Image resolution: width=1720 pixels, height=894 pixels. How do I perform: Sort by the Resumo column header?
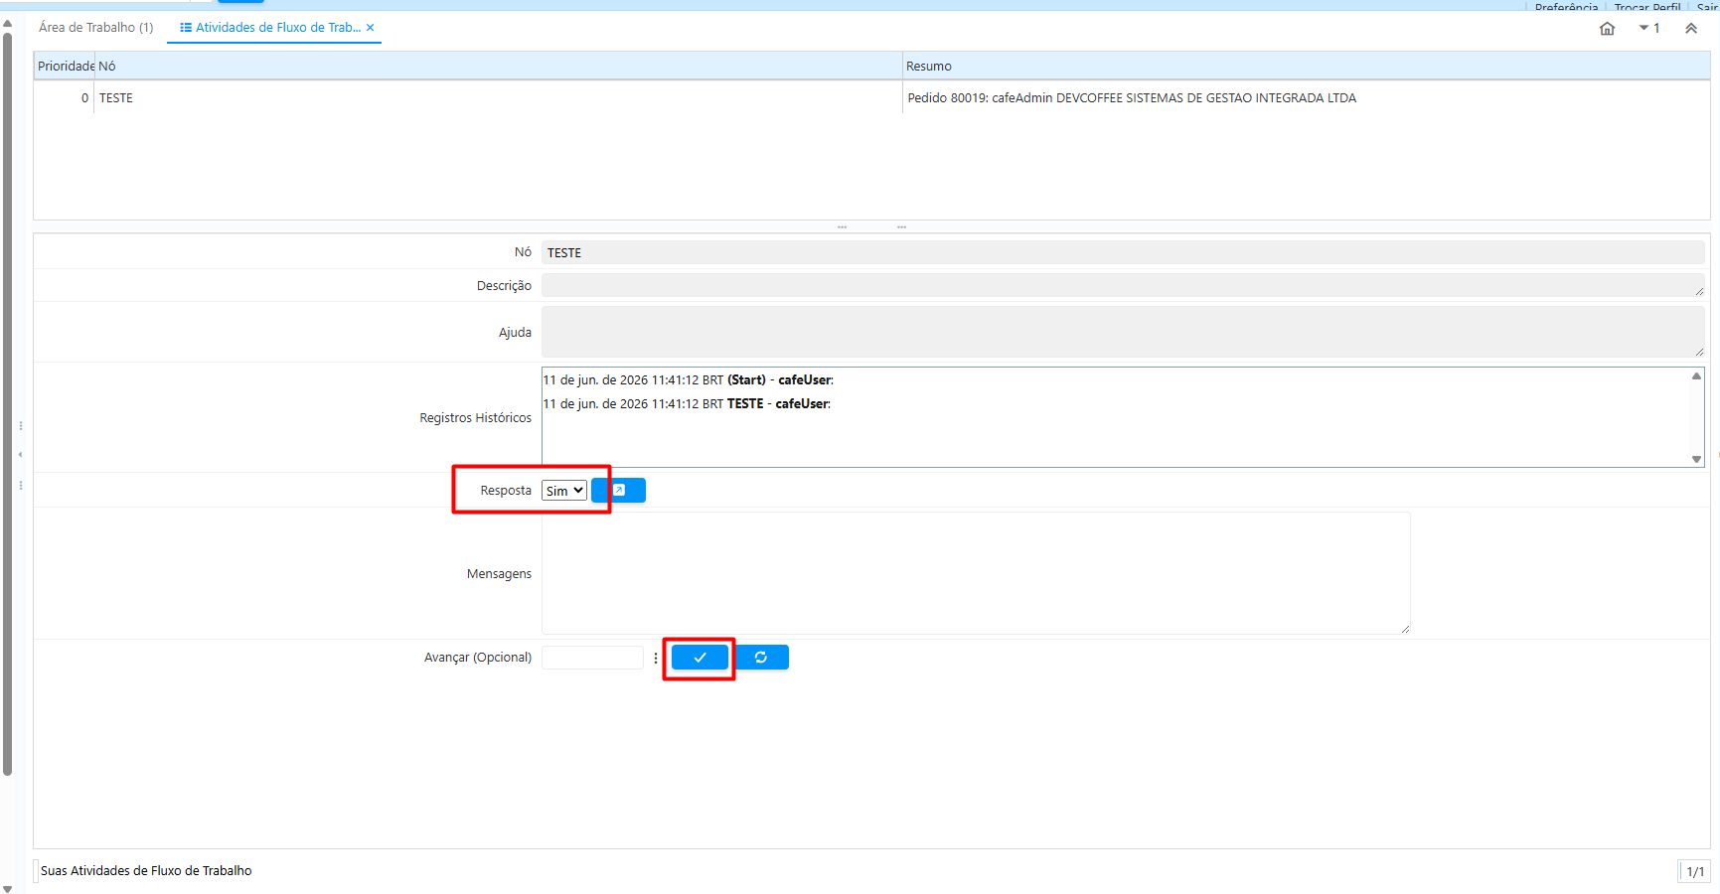[1306, 67]
